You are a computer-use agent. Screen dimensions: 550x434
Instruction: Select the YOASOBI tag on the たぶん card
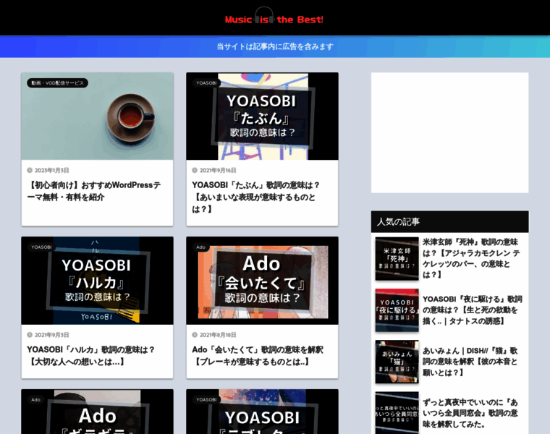pyautogui.click(x=206, y=83)
